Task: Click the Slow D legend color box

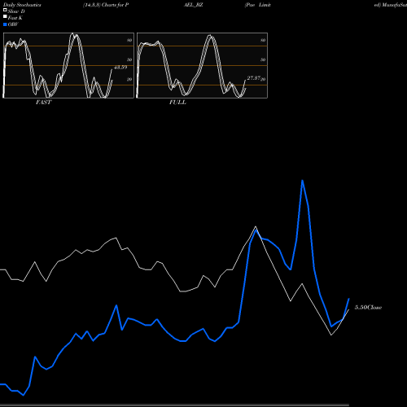Action: click(5, 10)
